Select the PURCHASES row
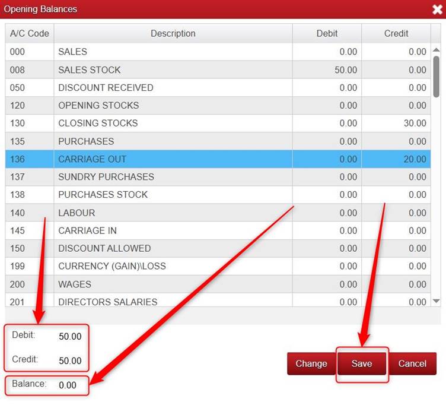The image size is (446, 405). pyautogui.click(x=218, y=141)
